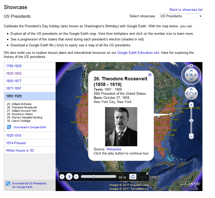The height and width of the screenshot is (198, 215).
Task: Click Download in Google Earth link
Action: coord(30,127)
